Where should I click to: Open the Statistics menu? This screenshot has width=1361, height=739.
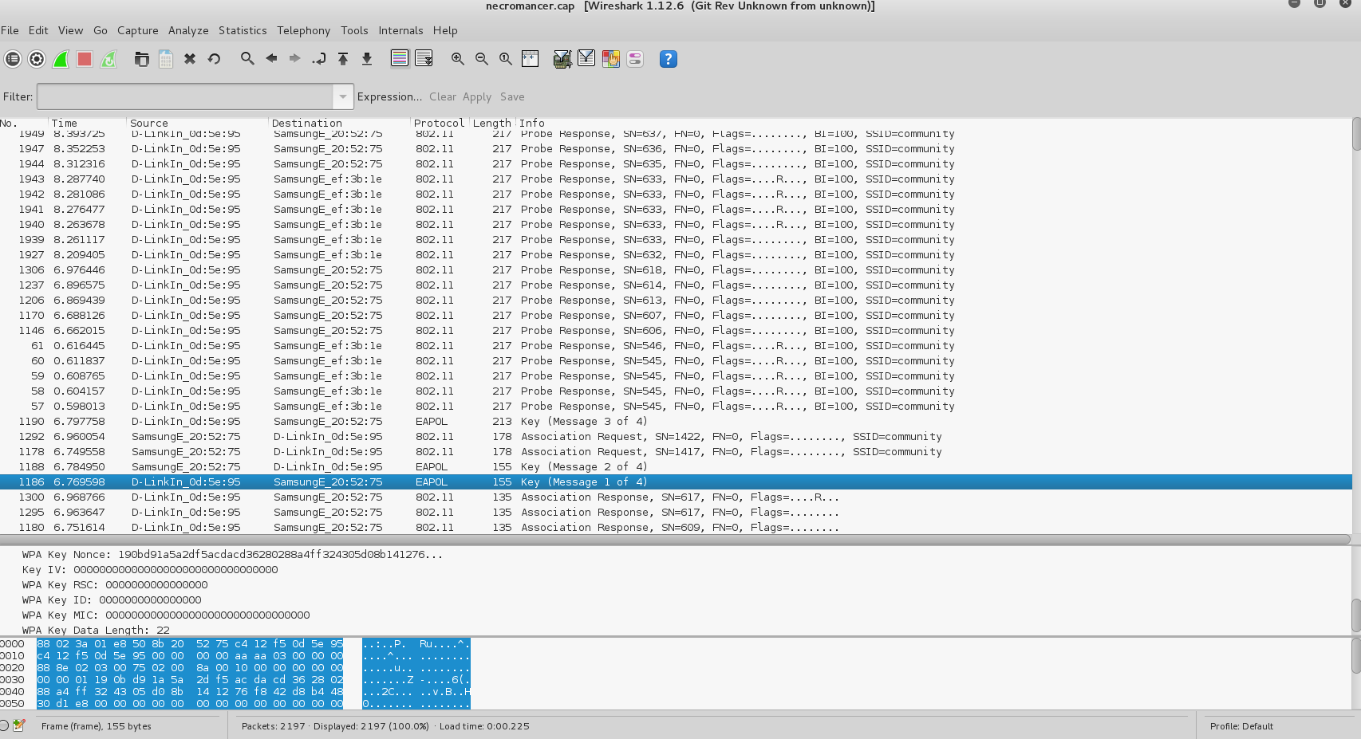tap(243, 30)
